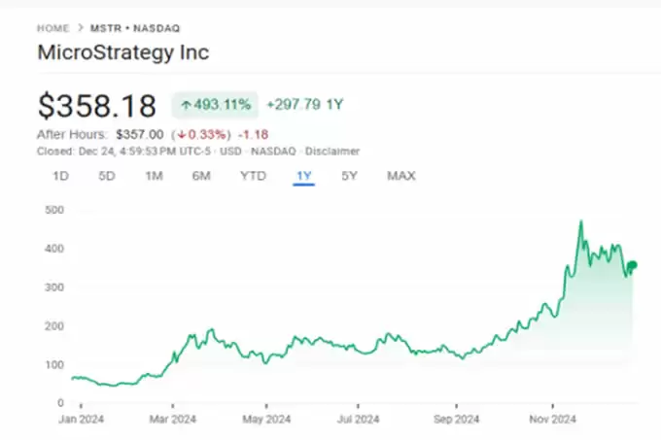The image size is (661, 440).
Task: Select the 6M time range
Action: (201, 176)
